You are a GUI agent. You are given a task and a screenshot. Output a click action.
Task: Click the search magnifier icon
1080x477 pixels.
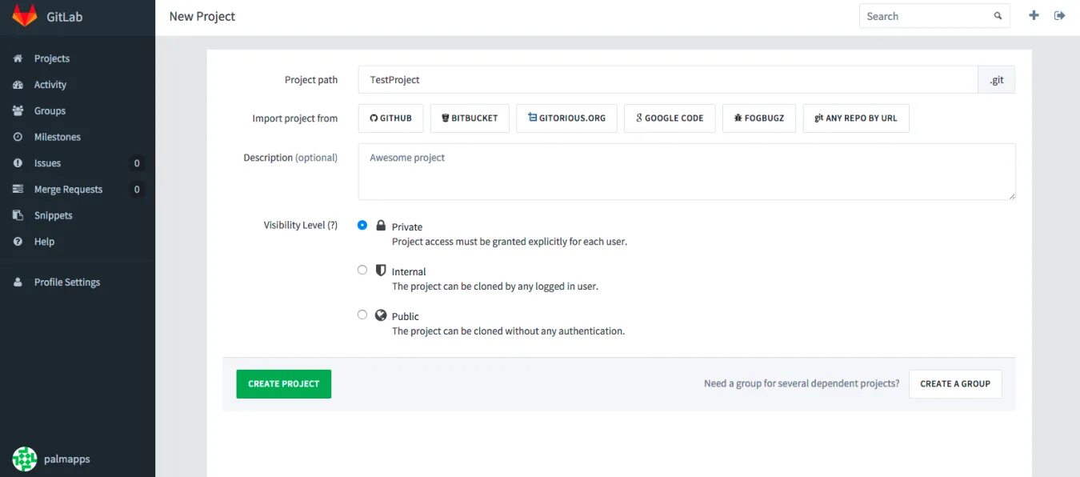pyautogui.click(x=998, y=16)
